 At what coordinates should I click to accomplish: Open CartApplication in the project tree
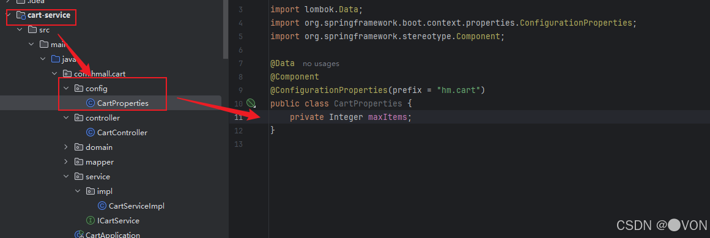point(113,235)
